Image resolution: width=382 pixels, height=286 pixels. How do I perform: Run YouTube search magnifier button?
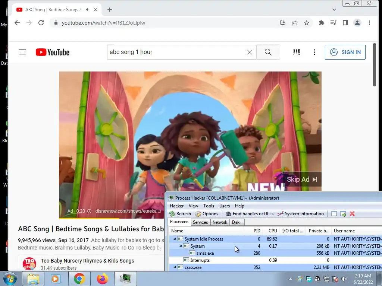click(268, 52)
